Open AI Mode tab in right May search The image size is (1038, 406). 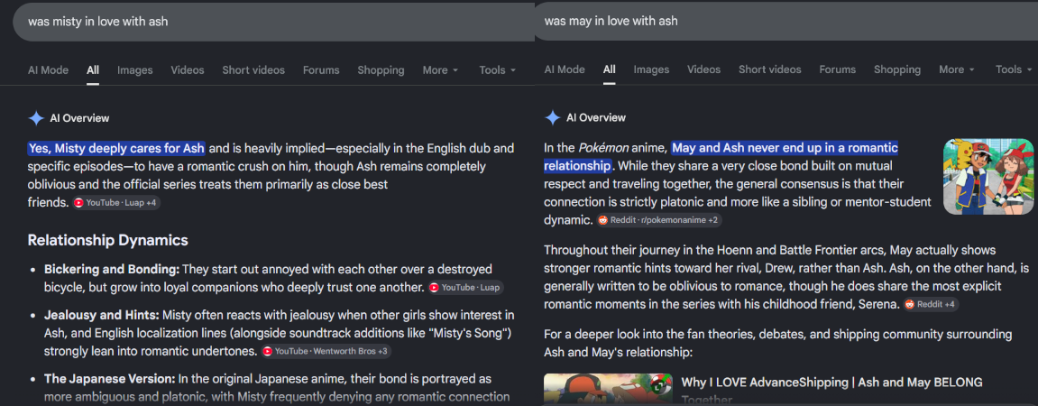[564, 69]
